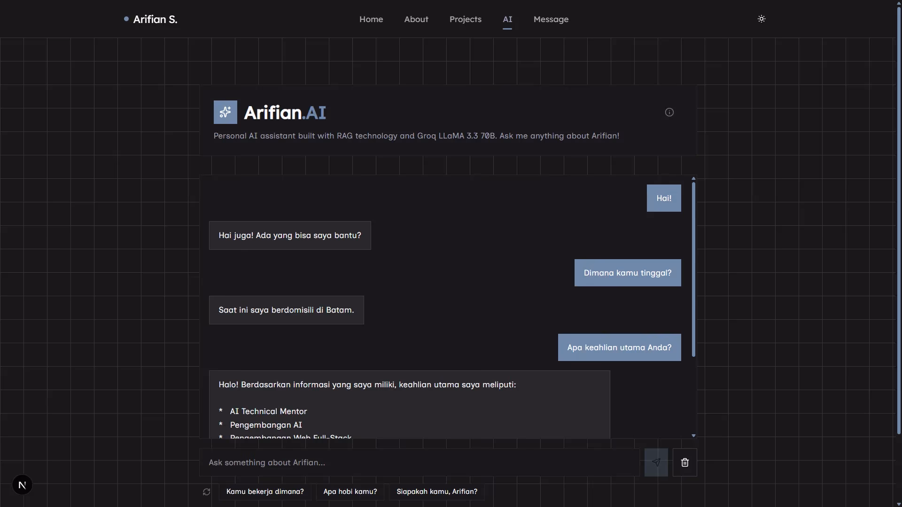Navigate to the Home section

coord(371,19)
